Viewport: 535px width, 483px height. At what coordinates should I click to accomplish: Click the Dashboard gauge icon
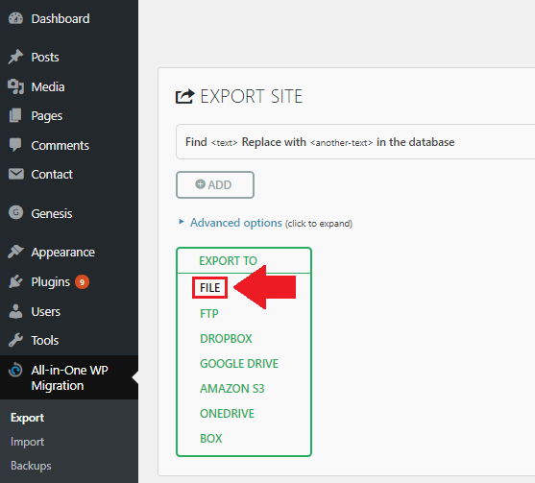tap(15, 18)
